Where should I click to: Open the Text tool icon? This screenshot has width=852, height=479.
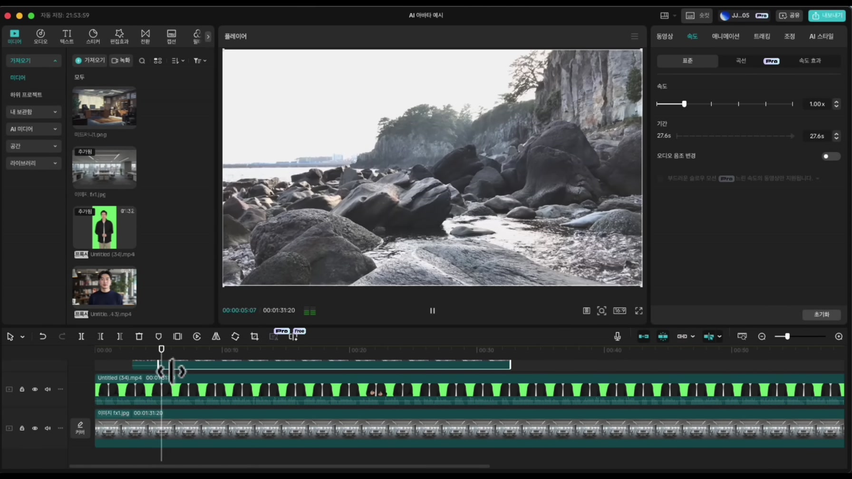67,36
